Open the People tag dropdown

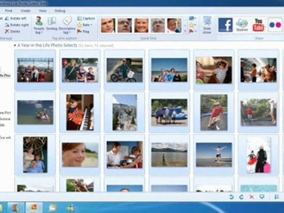click(x=39, y=25)
